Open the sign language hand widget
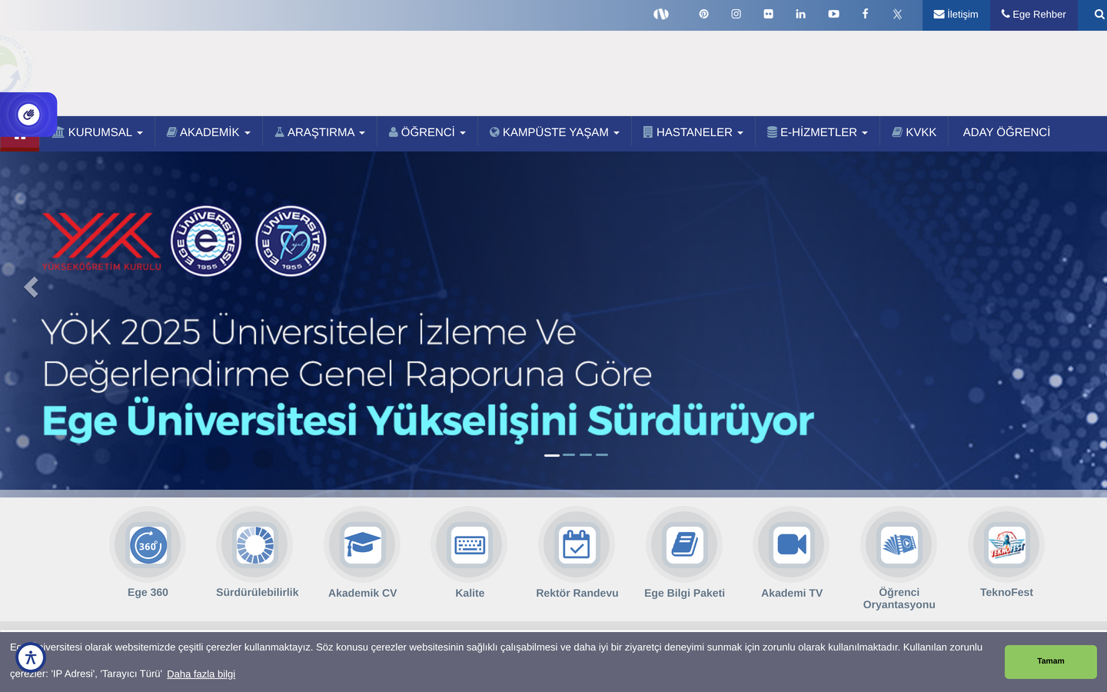 pyautogui.click(x=28, y=115)
